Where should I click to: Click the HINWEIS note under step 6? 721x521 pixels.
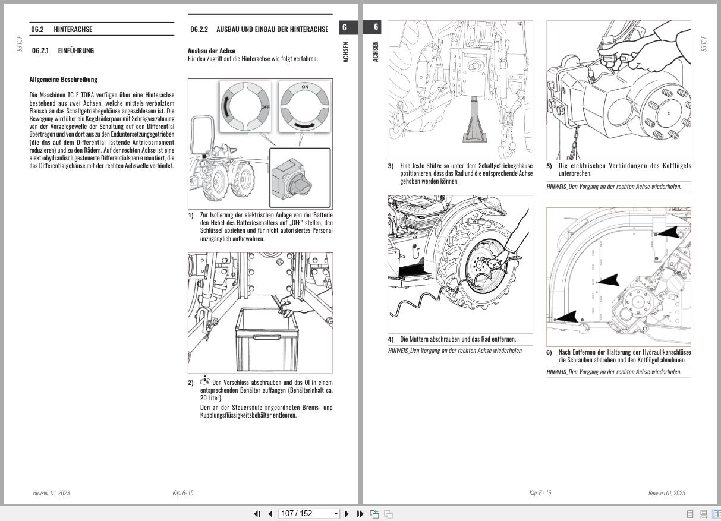pyautogui.click(x=614, y=372)
